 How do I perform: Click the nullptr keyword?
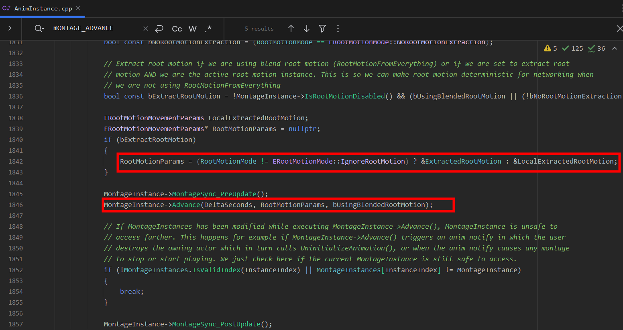302,129
